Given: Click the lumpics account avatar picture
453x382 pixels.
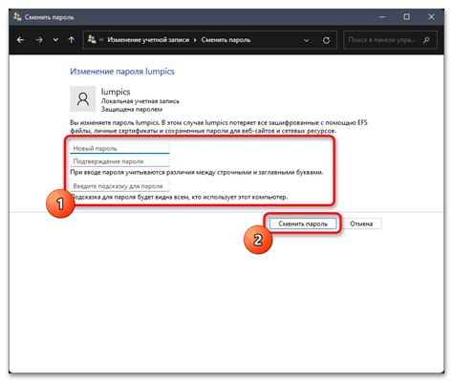Looking at the screenshot, I should coord(82,99).
